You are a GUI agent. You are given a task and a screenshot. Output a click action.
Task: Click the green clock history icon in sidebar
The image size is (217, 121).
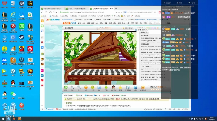pos(42,26)
